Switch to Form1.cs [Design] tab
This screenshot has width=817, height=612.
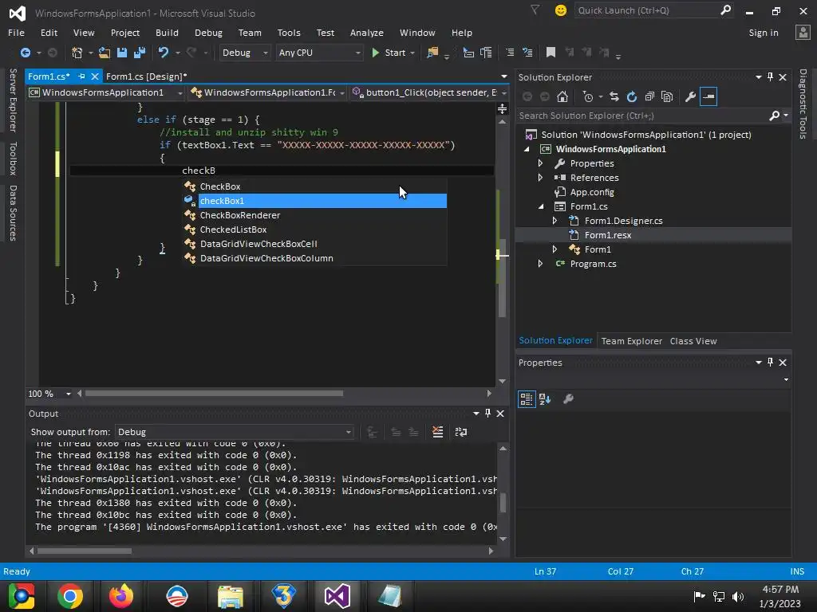[147, 76]
